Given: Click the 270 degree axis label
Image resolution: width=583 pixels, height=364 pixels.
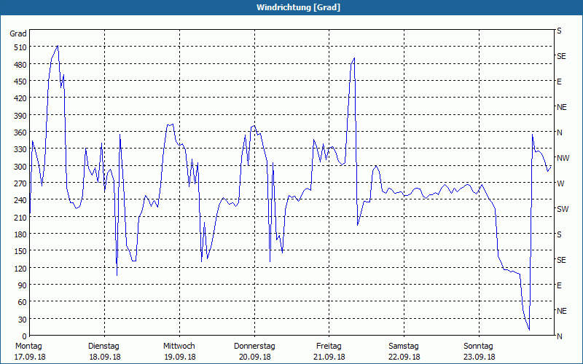Looking at the screenshot, I should (20, 184).
